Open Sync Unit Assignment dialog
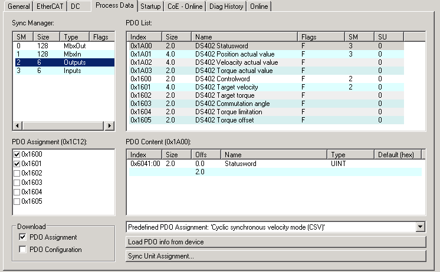Image resolution: width=440 pixels, height=272 pixels. click(276, 256)
